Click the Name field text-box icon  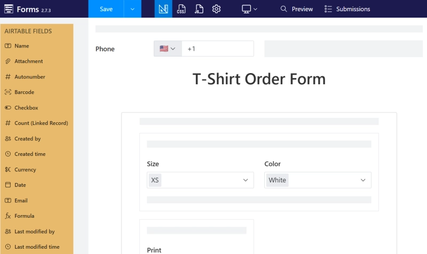point(8,46)
